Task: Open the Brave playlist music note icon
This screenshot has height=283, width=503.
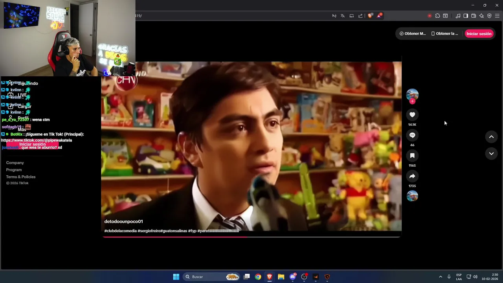Action: (458, 16)
